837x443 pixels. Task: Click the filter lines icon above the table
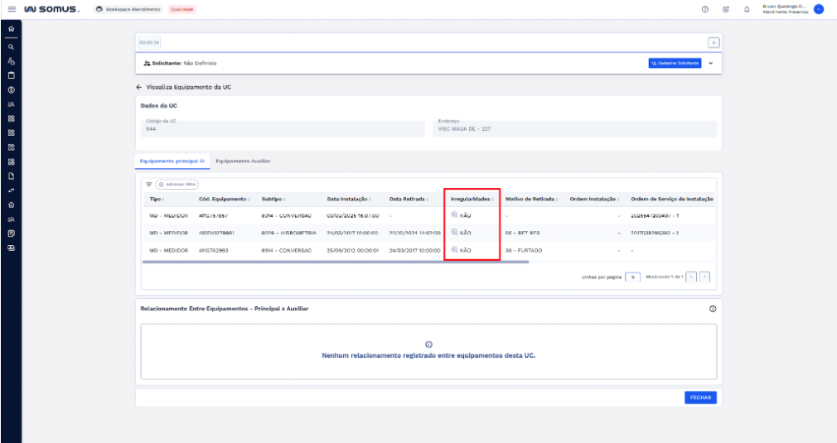pos(149,185)
